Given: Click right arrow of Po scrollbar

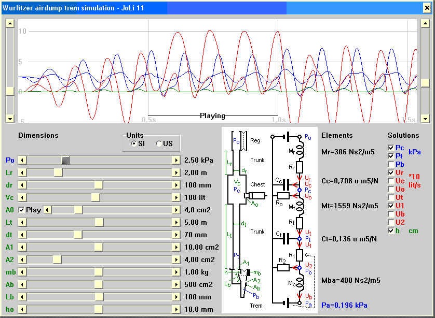Looking at the screenshot, I should 176,160.
